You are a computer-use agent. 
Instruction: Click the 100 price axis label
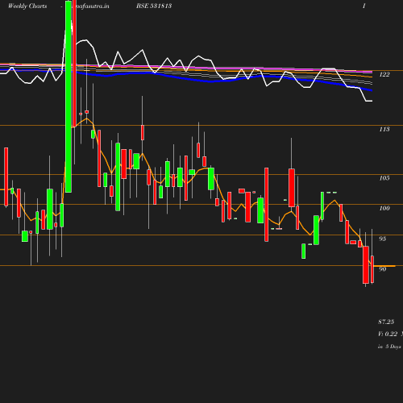coord(384,208)
